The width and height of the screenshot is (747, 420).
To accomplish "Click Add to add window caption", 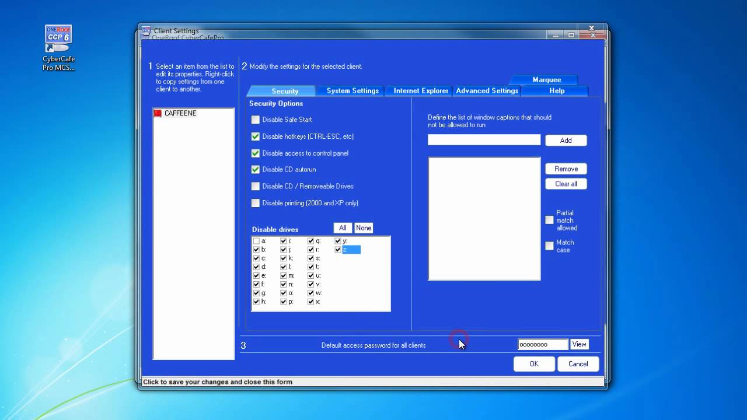I will (566, 141).
